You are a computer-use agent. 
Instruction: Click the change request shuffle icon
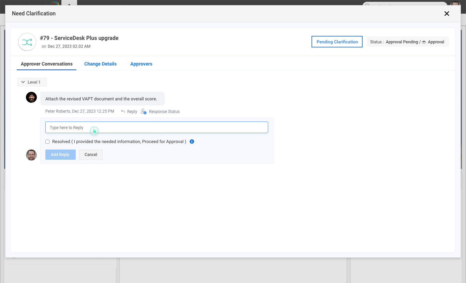(27, 42)
